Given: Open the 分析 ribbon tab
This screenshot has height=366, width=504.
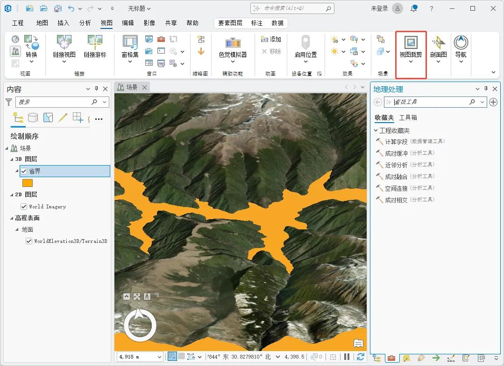Looking at the screenshot, I should click(85, 23).
